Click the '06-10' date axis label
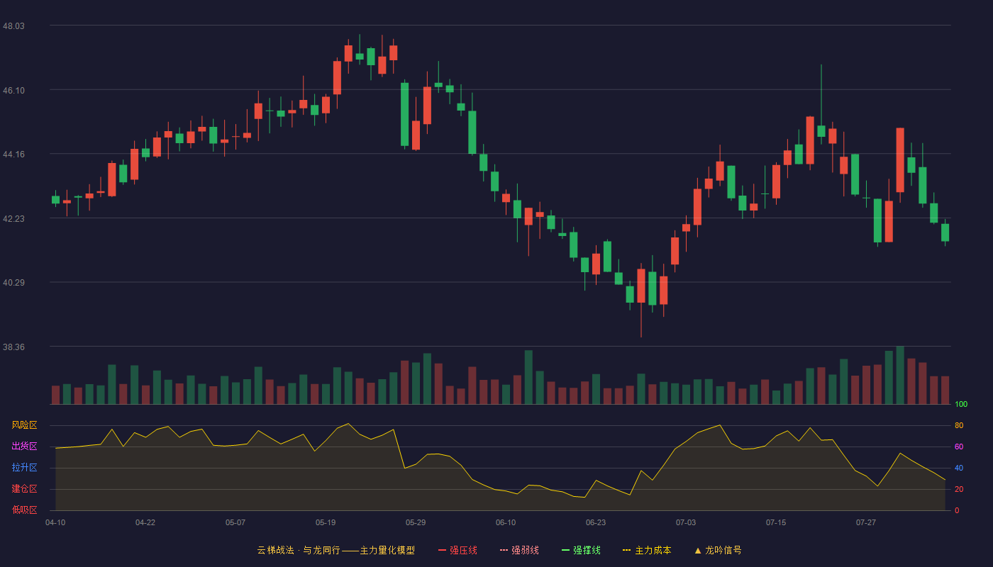 click(506, 522)
